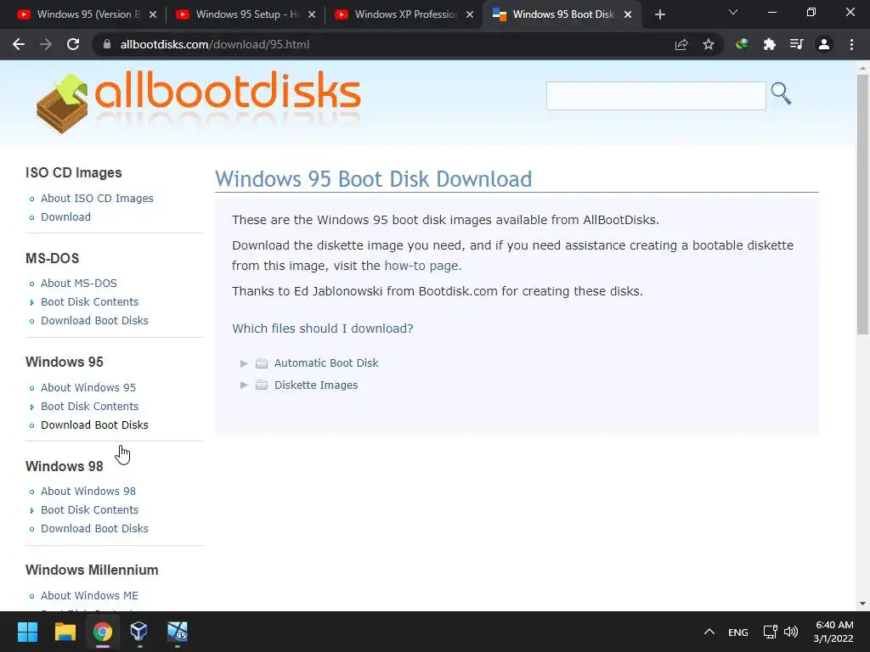Viewport: 870px width, 652px height.
Task: Close the Windows 95 (Version B) tab
Action: [153, 14]
